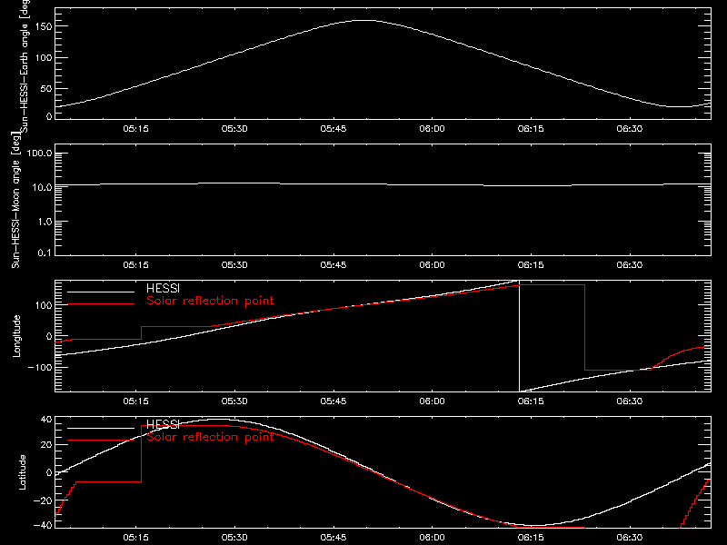Image resolution: width=727 pixels, height=545 pixels.
Task: Click 06:00 time label under Latitude plot
Action: [x=433, y=538]
